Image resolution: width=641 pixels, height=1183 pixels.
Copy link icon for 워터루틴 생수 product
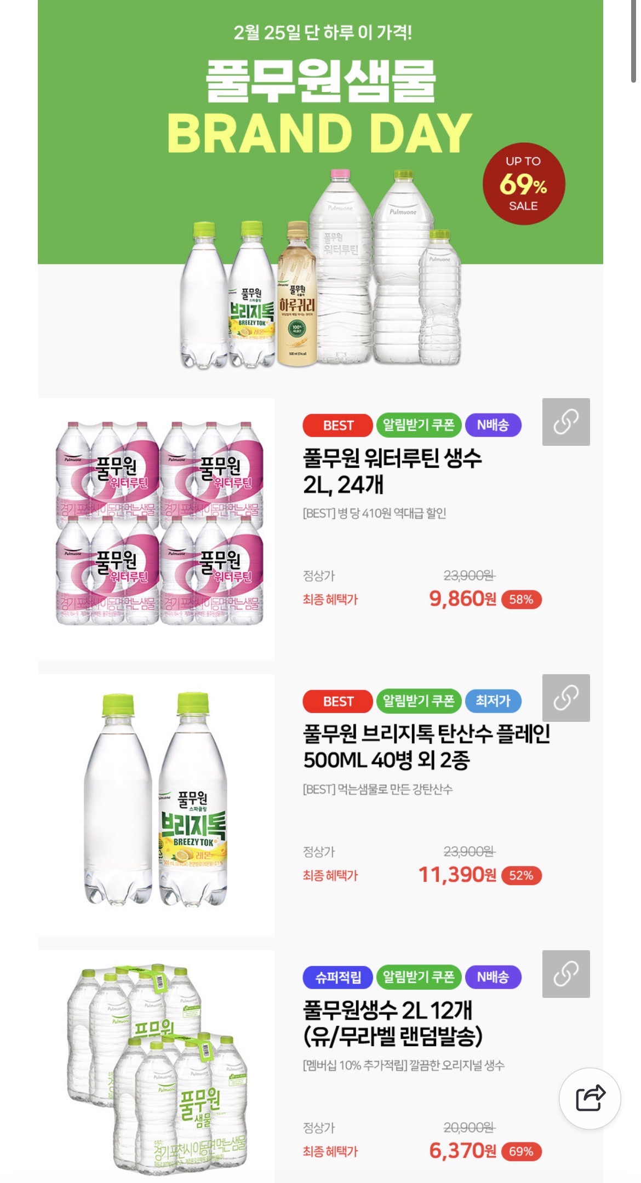click(566, 422)
